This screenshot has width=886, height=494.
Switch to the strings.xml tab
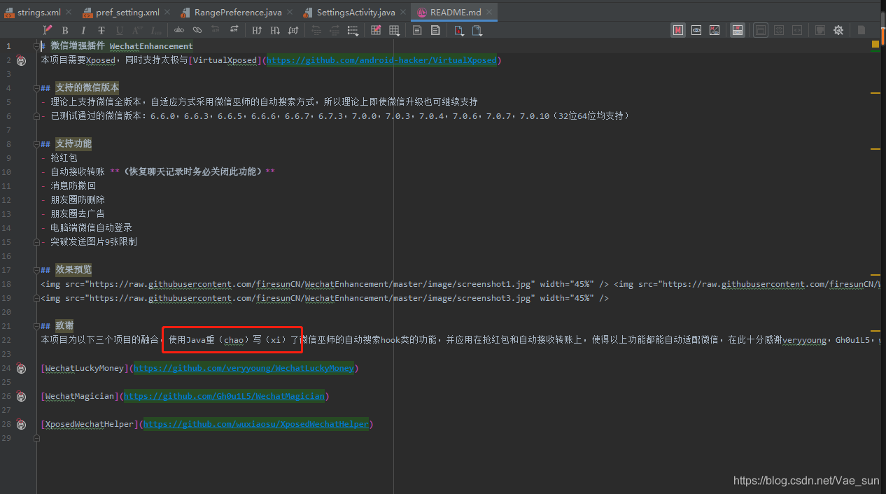tap(39, 12)
